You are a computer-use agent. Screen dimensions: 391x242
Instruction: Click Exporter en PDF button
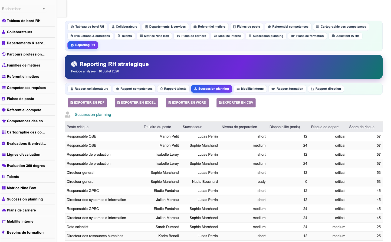click(x=87, y=103)
